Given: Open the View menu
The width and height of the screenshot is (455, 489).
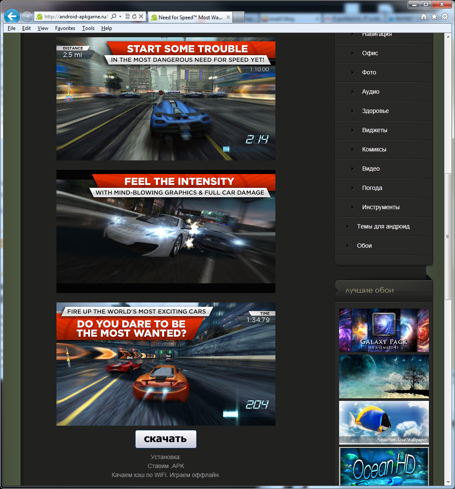Looking at the screenshot, I should pos(43,28).
